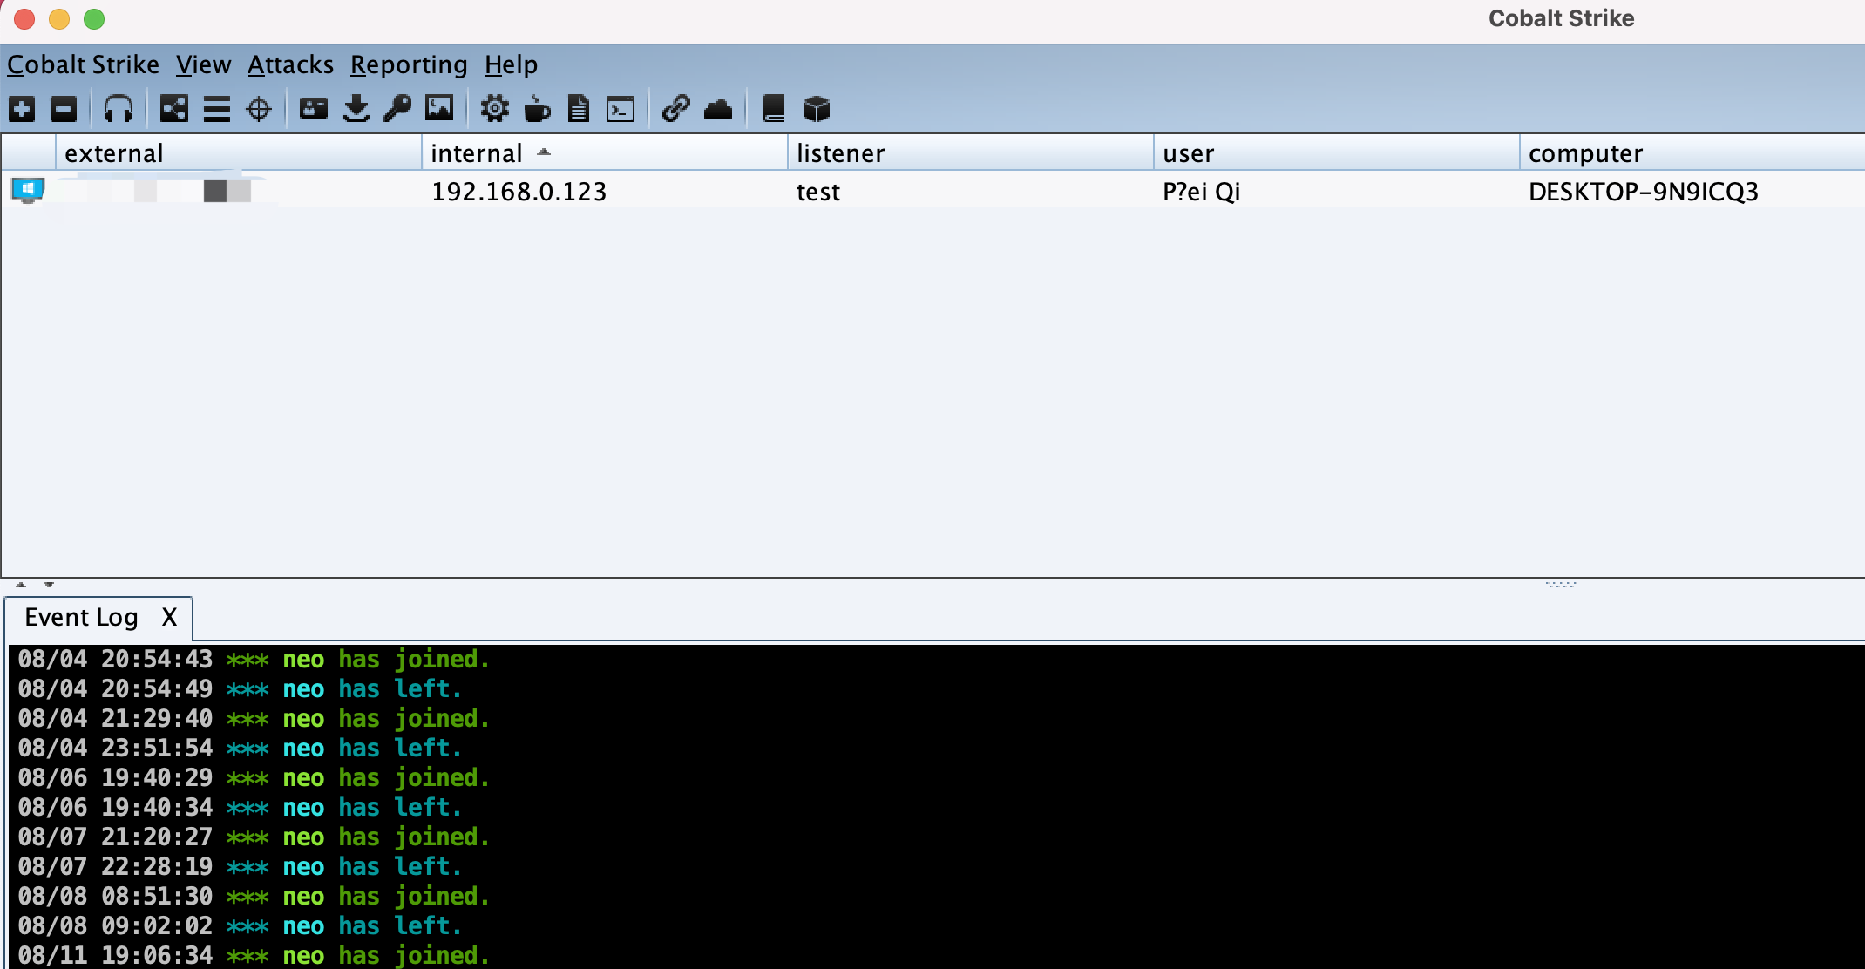View keystrokes using the key icon
The image size is (1865, 969).
(x=397, y=109)
